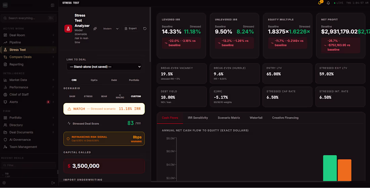The image size is (370, 188).
Task: Select the CRE asset type
Action: point(74,80)
